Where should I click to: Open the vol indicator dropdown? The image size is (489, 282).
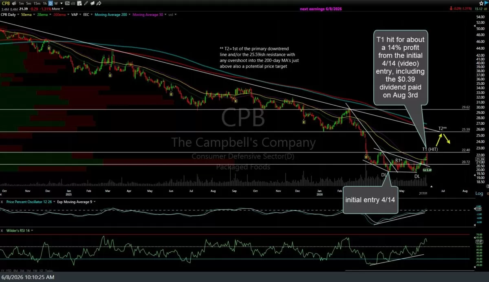point(173,15)
